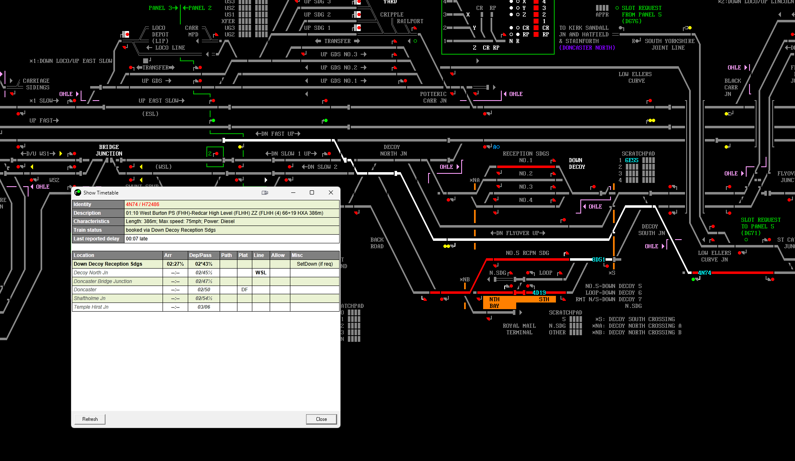Click the APPR indicator bars near Panel 5 slot
This screenshot has width=795, height=461.
pos(602,8)
